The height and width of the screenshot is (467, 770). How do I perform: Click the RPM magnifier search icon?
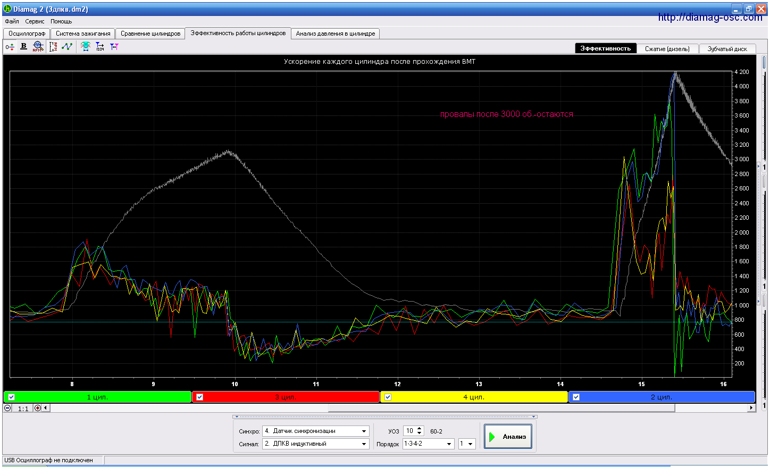[x=38, y=46]
